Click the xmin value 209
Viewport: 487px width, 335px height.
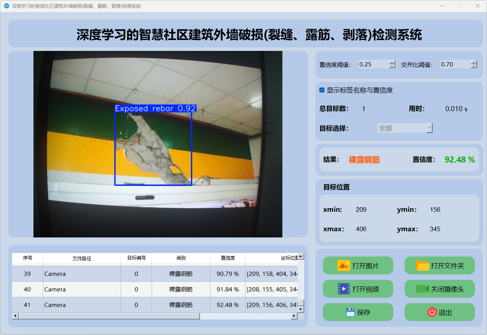[x=361, y=210]
